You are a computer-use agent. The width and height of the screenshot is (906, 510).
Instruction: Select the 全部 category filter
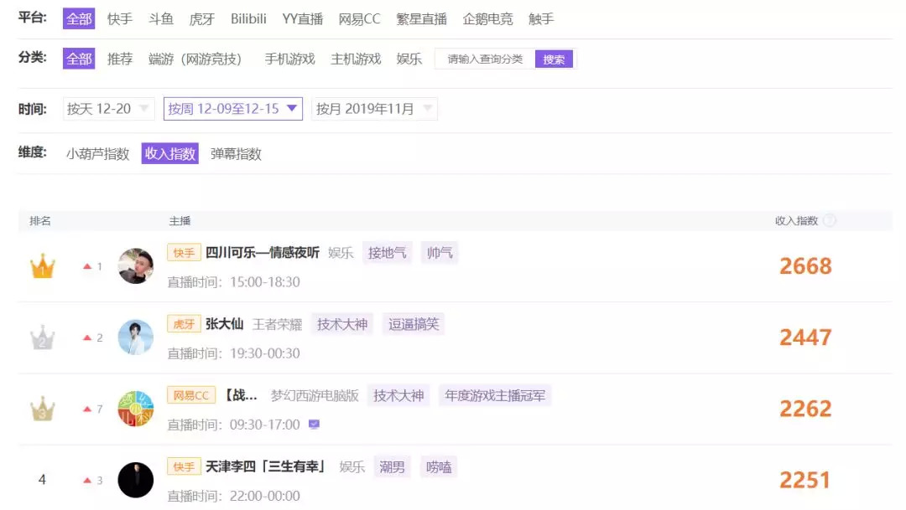point(79,59)
